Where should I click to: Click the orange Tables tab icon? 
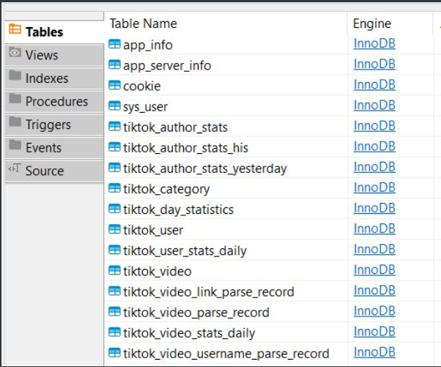point(15,29)
